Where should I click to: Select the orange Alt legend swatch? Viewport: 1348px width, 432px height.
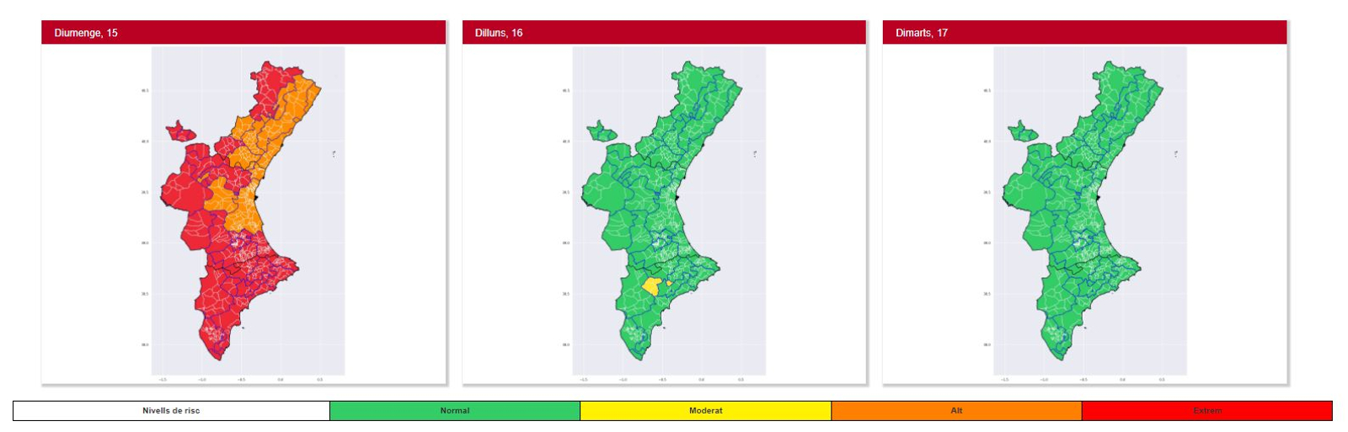coord(956,411)
